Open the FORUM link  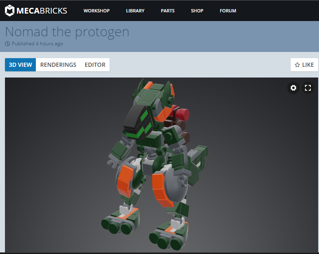pos(228,11)
